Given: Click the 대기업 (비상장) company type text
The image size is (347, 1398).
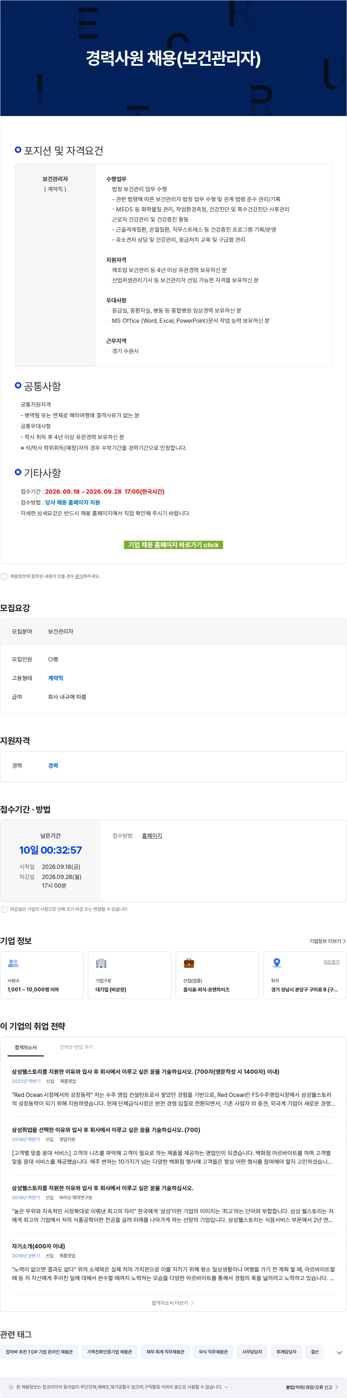Looking at the screenshot, I should point(111,989).
